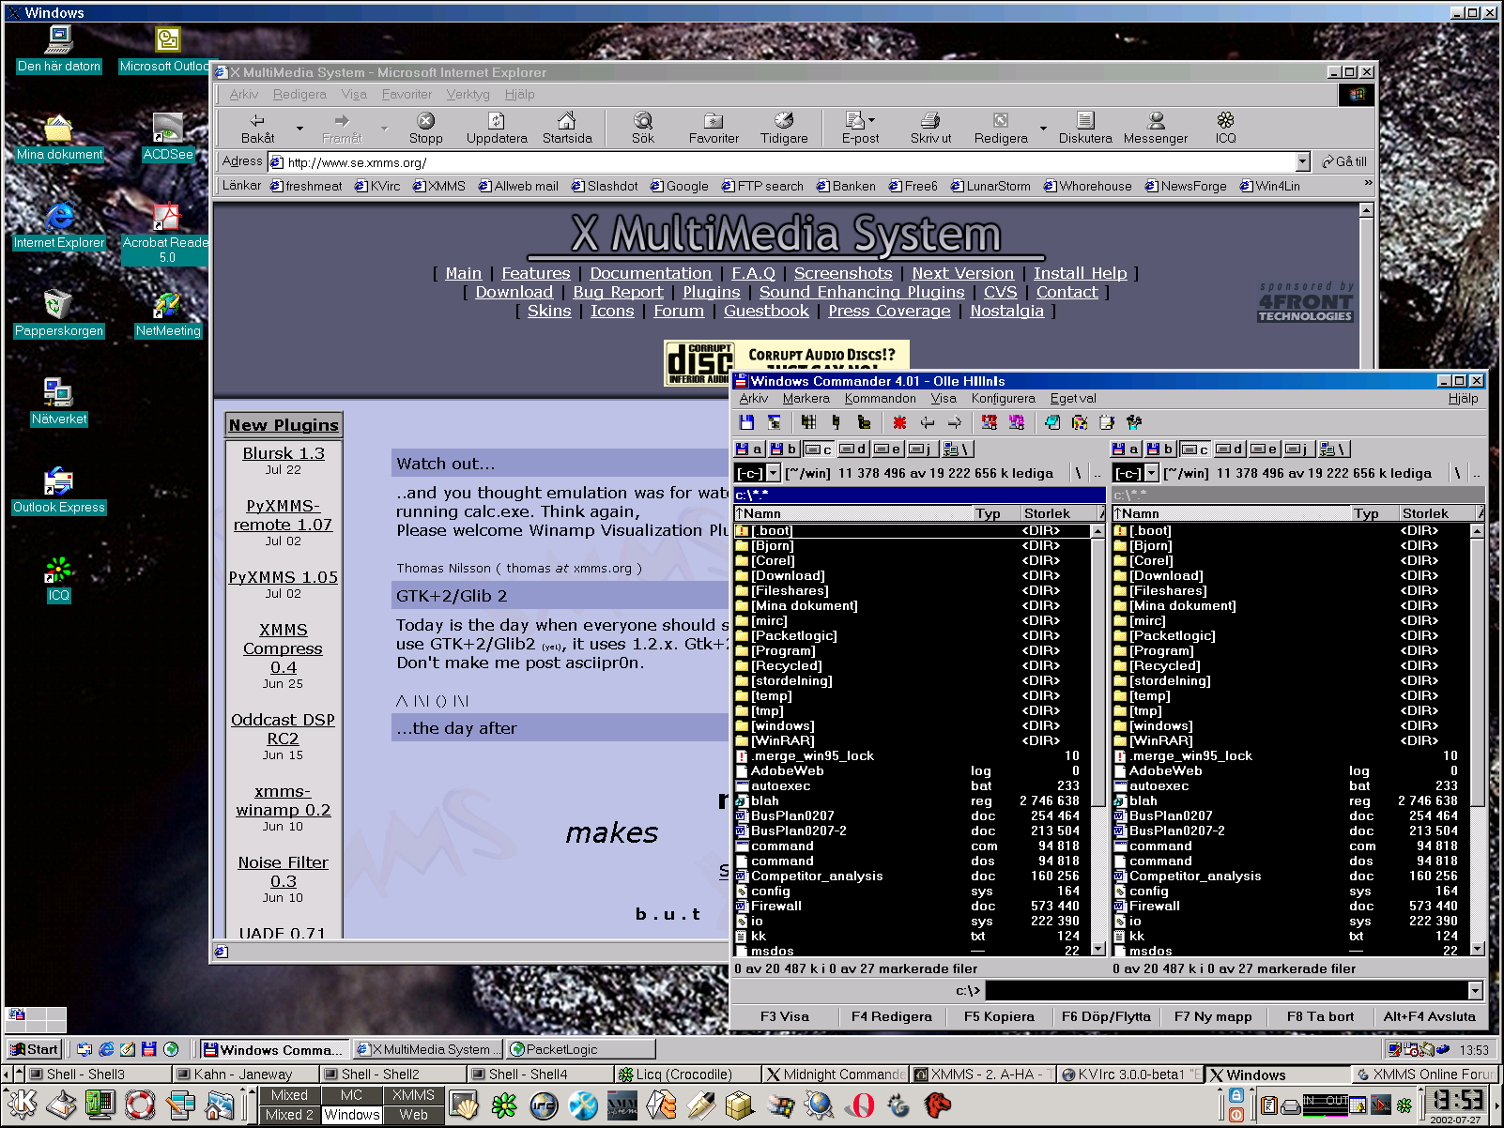Screen dimensions: 1504x1128
Task: Open the KDE K menu icon
Action: [23, 1105]
